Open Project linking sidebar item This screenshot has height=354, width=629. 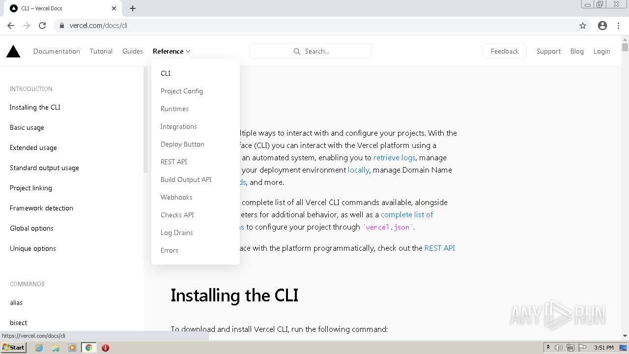[x=31, y=188]
